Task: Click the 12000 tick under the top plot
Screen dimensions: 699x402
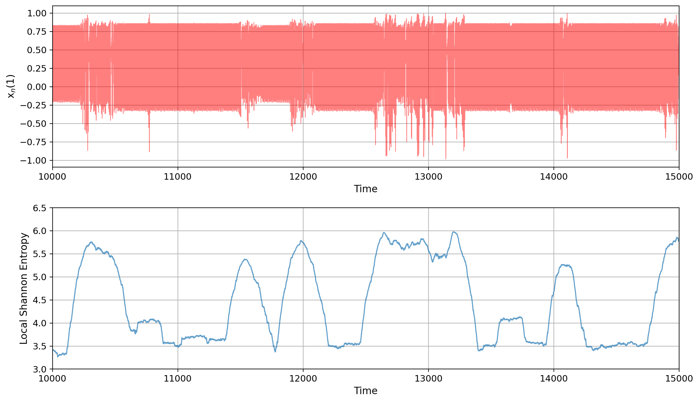Action: tap(303, 177)
